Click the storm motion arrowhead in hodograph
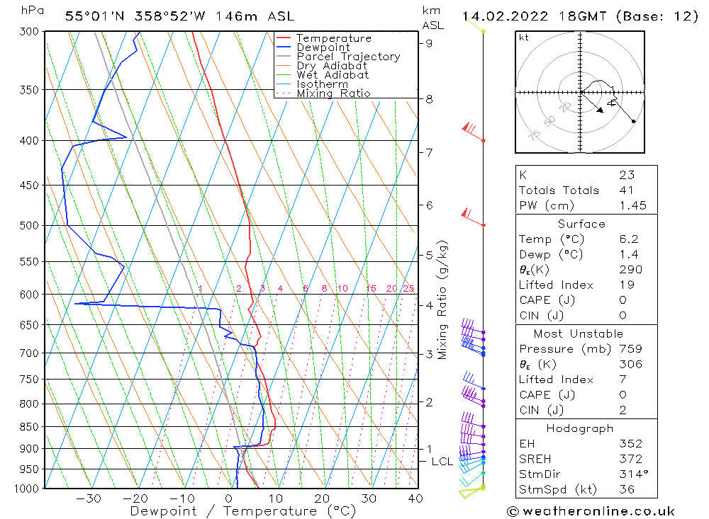This screenshot has width=709, height=519. coord(600,110)
